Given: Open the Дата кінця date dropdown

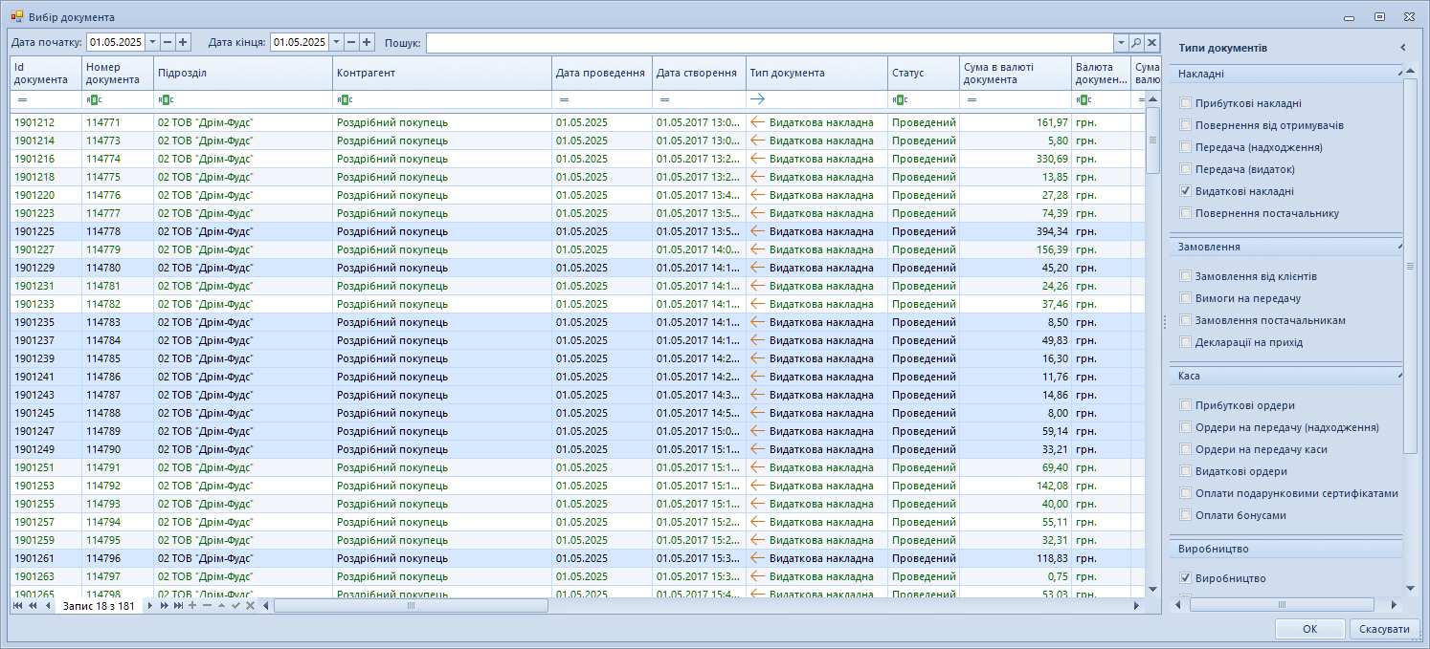Looking at the screenshot, I should (x=335, y=42).
